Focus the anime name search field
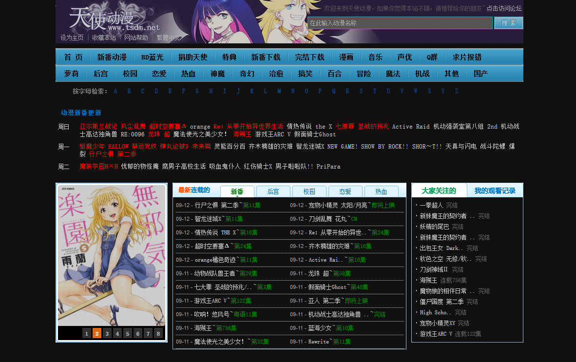The height and width of the screenshot is (362, 576). coord(400,23)
